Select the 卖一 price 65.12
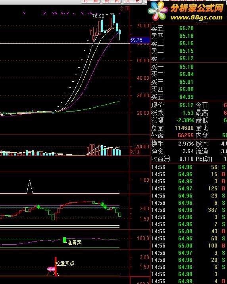The image size is (227, 284). click(187, 58)
